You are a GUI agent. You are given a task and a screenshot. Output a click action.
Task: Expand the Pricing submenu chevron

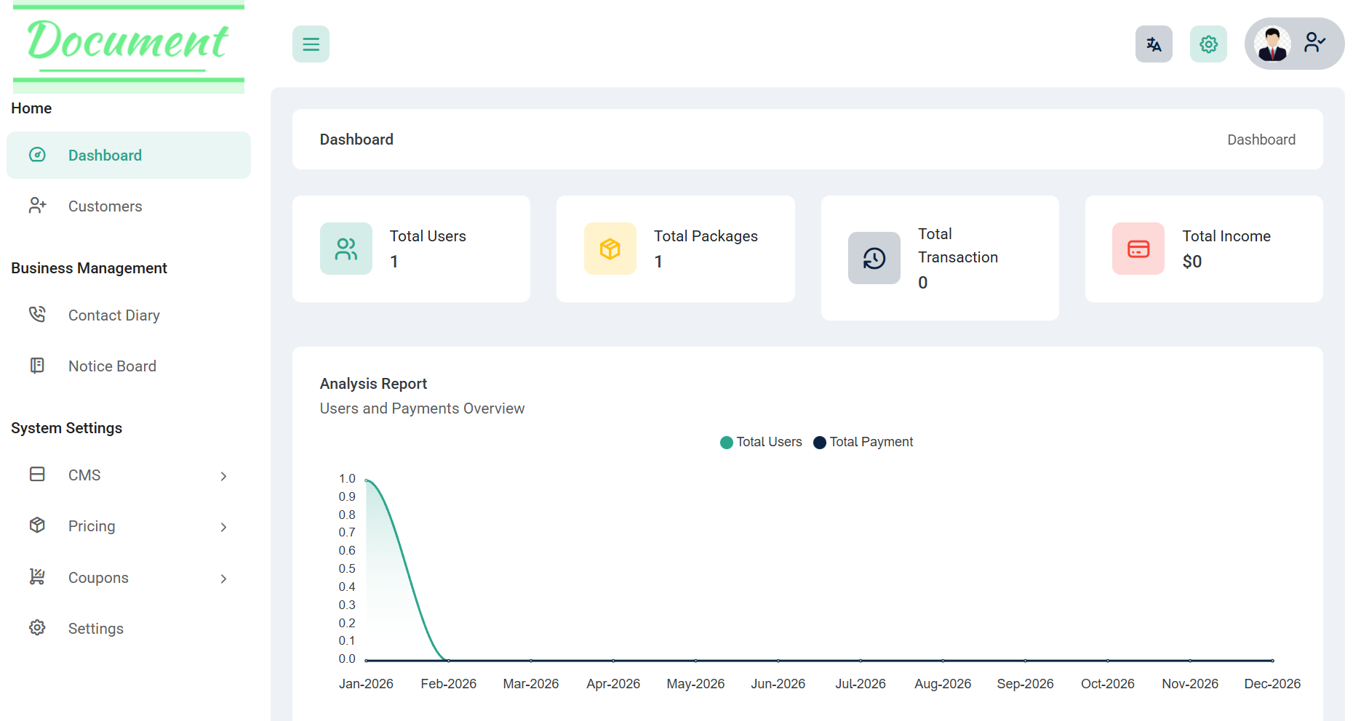coord(223,527)
